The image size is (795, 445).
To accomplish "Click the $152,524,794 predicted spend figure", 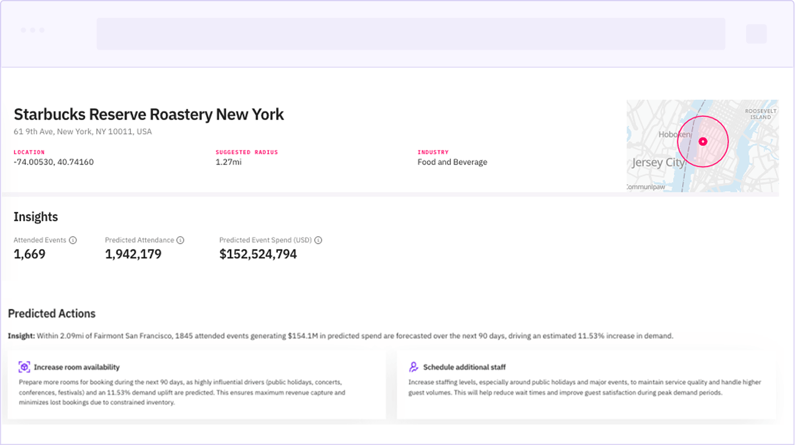I will (x=258, y=254).
